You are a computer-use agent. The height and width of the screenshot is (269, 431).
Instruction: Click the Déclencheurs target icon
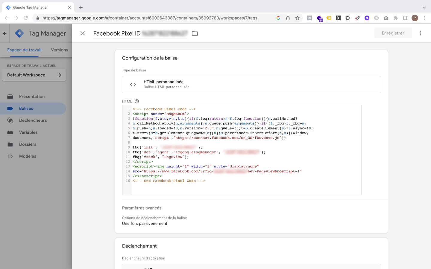10,120
